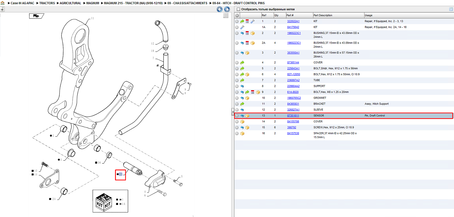This screenshot has width=454, height=217.
Task: Click the red list icon in ref 9 row
Action: (252, 92)
